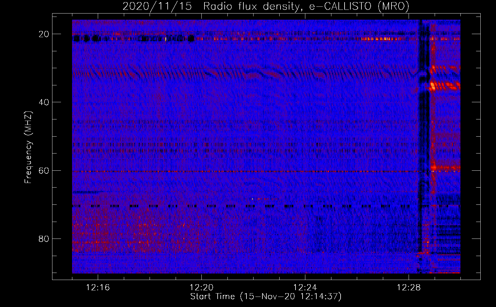Image resolution: width=496 pixels, height=307 pixels.
Task: Click the 'Frequency (MHZ)' axis label
Action: pyautogui.click(x=28, y=147)
